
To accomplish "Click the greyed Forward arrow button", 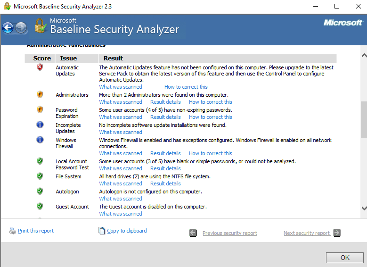I will pyautogui.click(x=21, y=28).
